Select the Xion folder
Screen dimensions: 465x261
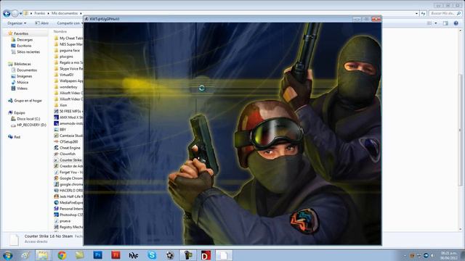63,105
